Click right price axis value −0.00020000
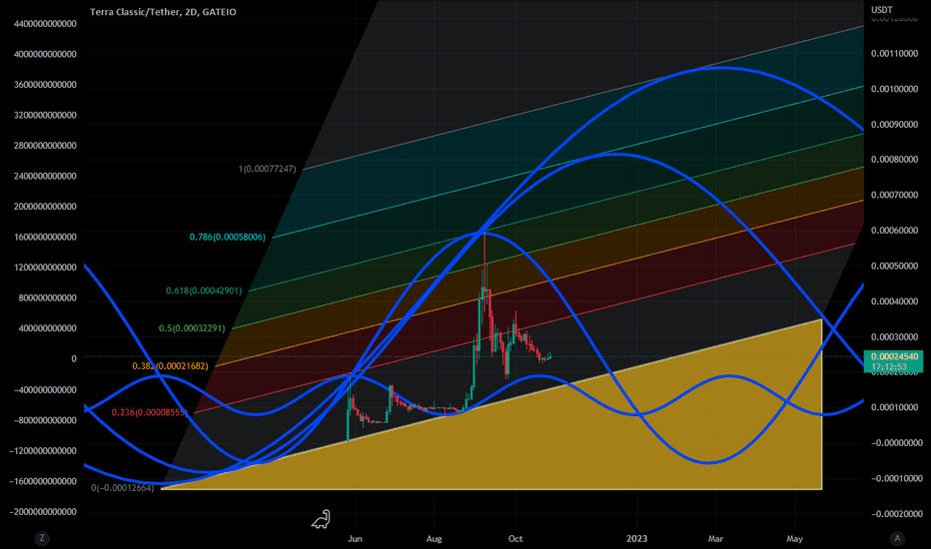The image size is (931, 549). coord(897,514)
